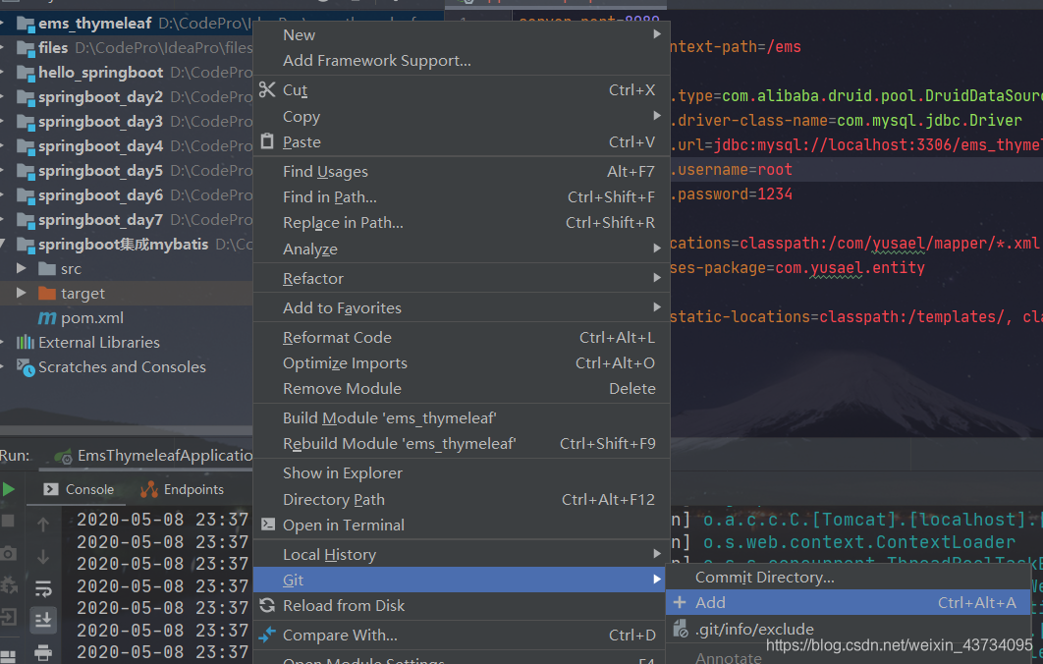Select EmsThymeleafApplication run tab

coord(153,456)
